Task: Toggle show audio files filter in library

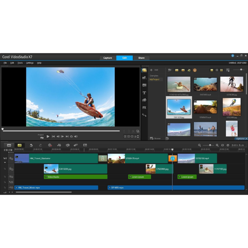Action: [x=189, y=70]
